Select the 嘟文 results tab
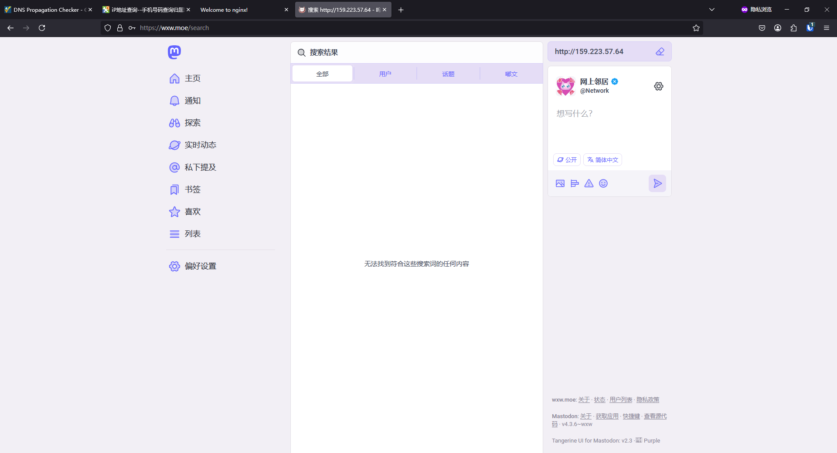Screen dimensions: 837x453 click(x=511, y=74)
